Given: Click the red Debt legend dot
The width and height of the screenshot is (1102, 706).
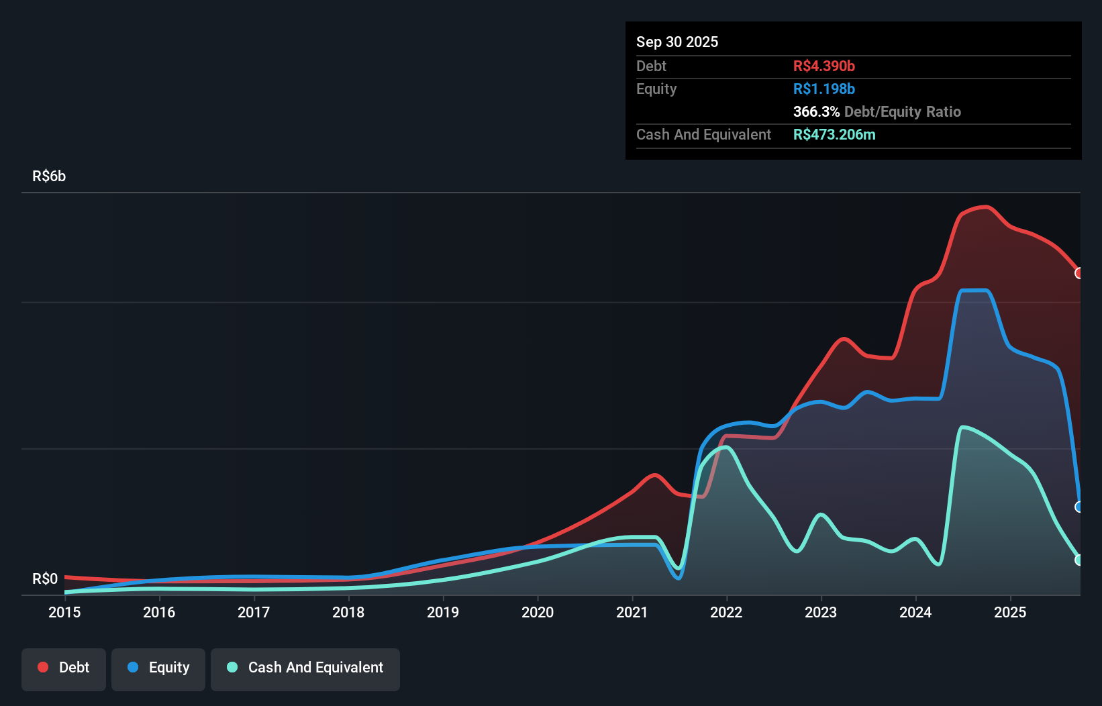Looking at the screenshot, I should pos(42,667).
